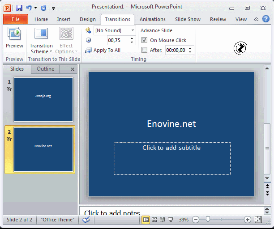Click the Apply To All button
Image resolution: width=274 pixels, height=229 pixels.
tap(103, 50)
